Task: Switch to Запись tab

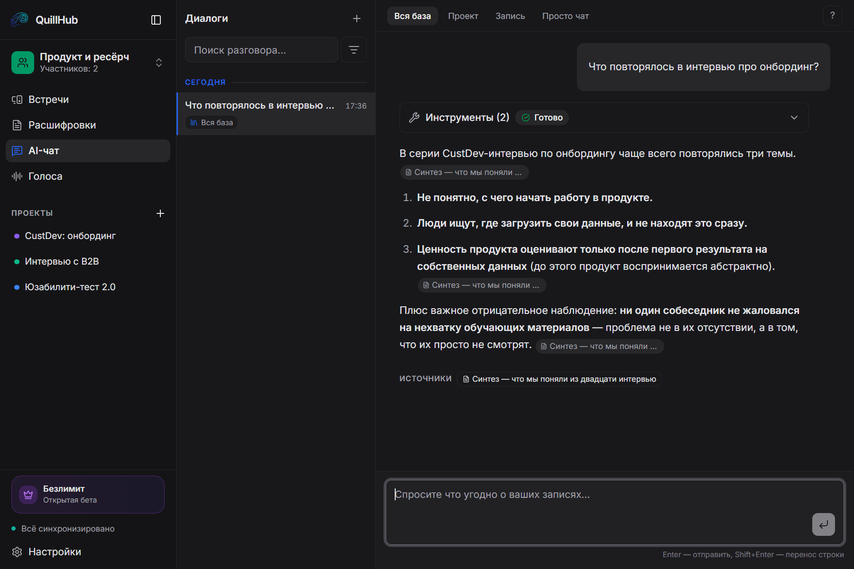Action: pos(510,16)
